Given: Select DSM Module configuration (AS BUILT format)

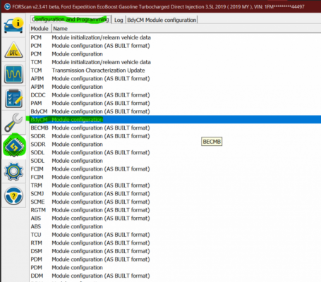Looking at the screenshot, I should [175, 252].
